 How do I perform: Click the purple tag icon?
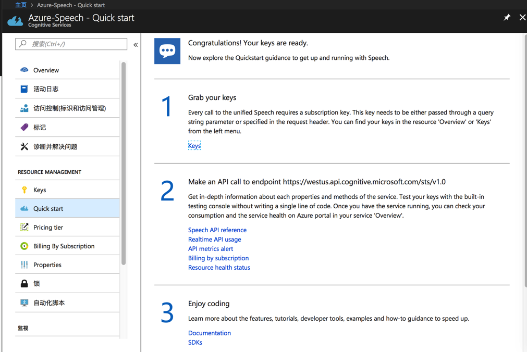click(x=24, y=127)
